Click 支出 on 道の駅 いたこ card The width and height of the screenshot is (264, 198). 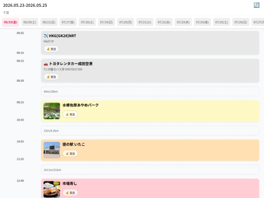pos(70,154)
